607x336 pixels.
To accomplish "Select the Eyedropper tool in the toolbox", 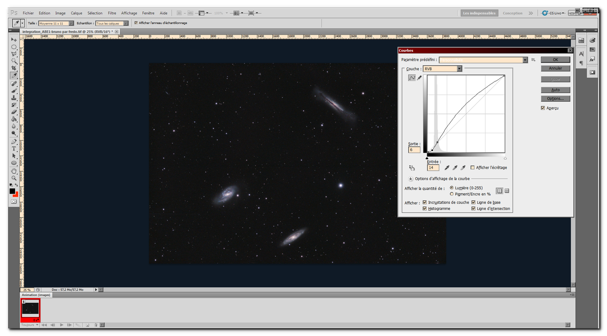I will (14, 75).
